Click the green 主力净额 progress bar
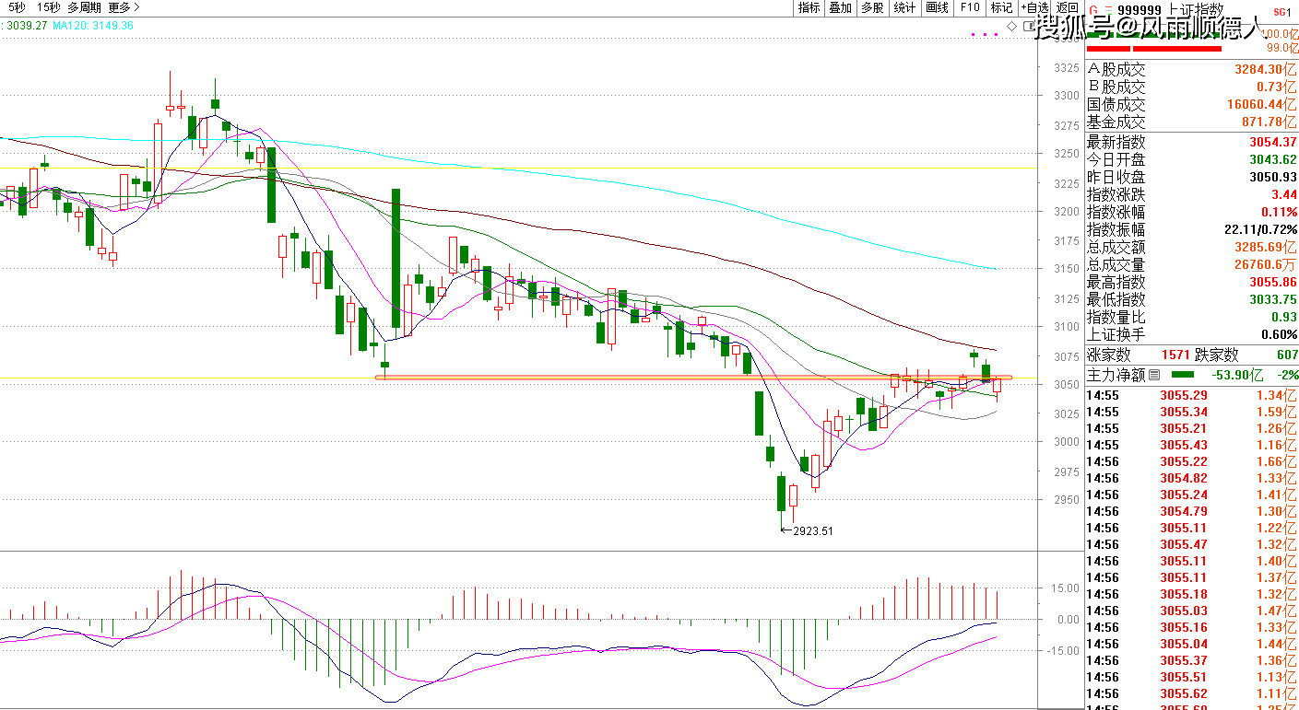1299x710 pixels. coord(1183,375)
